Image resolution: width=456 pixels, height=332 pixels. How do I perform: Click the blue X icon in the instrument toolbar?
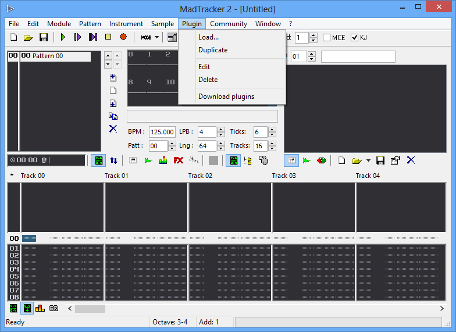point(411,160)
